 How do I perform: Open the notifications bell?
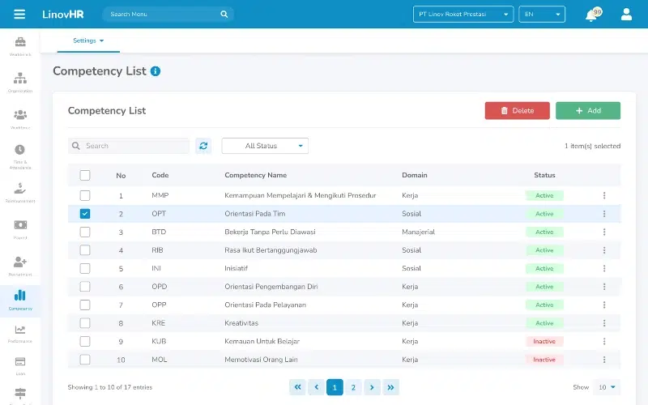point(591,15)
